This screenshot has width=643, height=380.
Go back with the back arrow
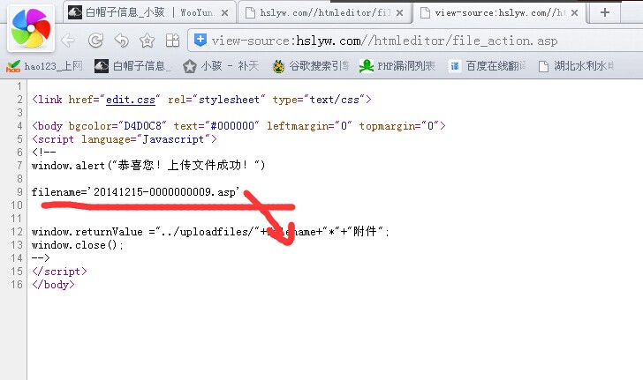69,41
